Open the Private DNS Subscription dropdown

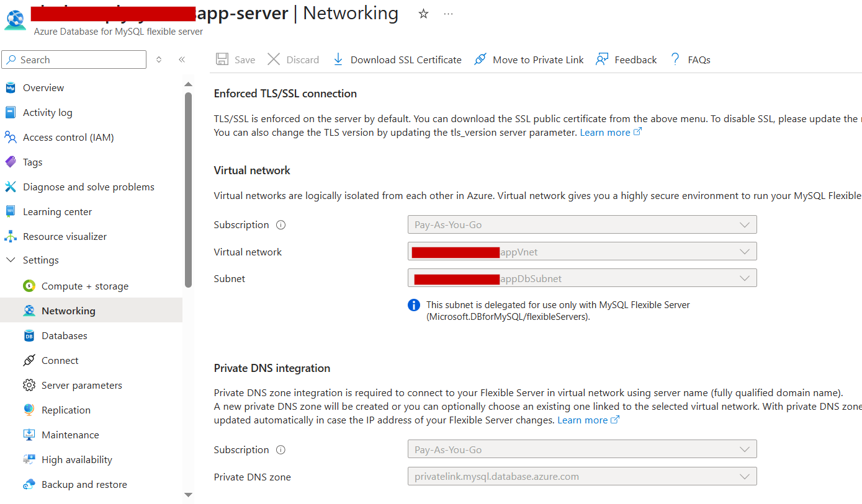582,449
